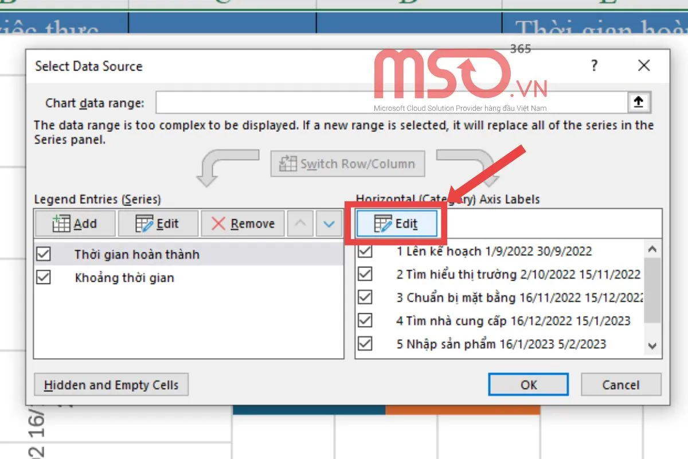688x459 pixels.
Task: Click the Add series button
Action: (x=75, y=224)
